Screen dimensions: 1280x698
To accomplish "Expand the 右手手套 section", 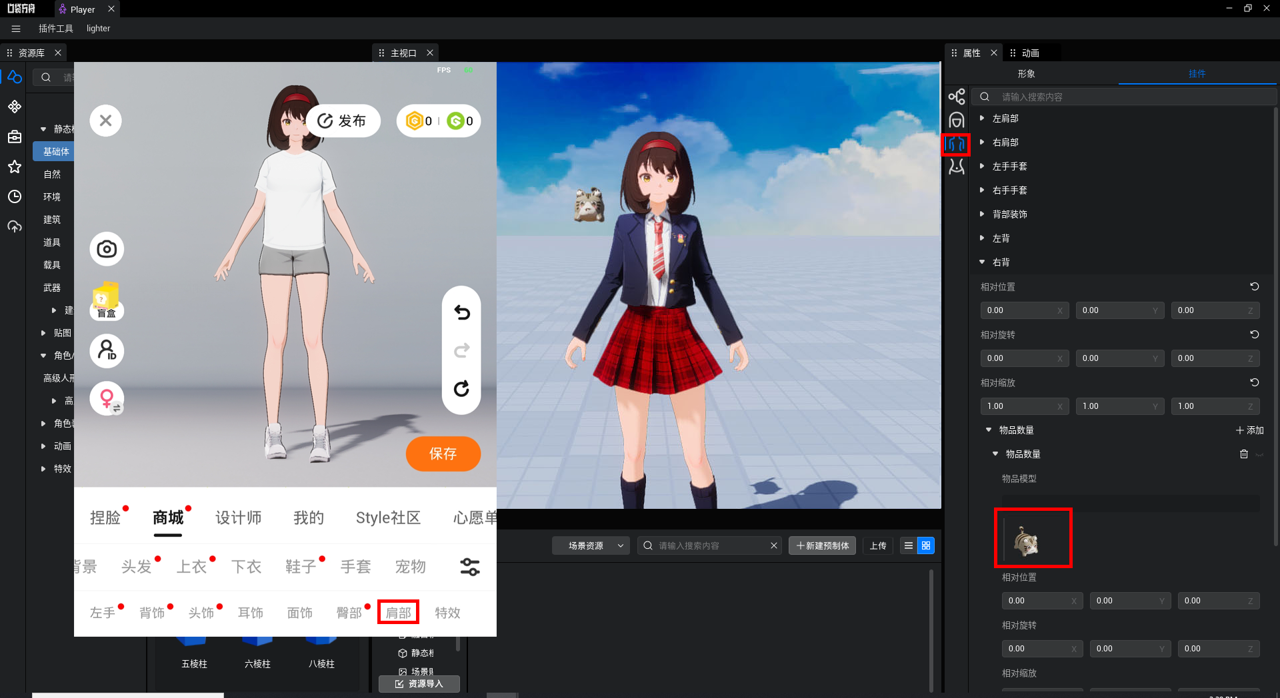I will pyautogui.click(x=982, y=190).
